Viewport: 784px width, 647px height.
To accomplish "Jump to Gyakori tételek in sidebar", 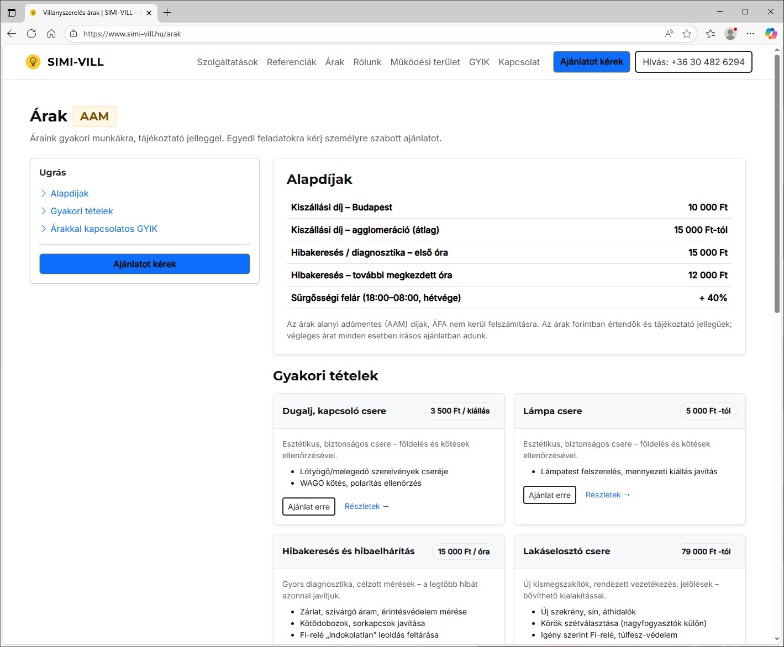I will point(81,211).
